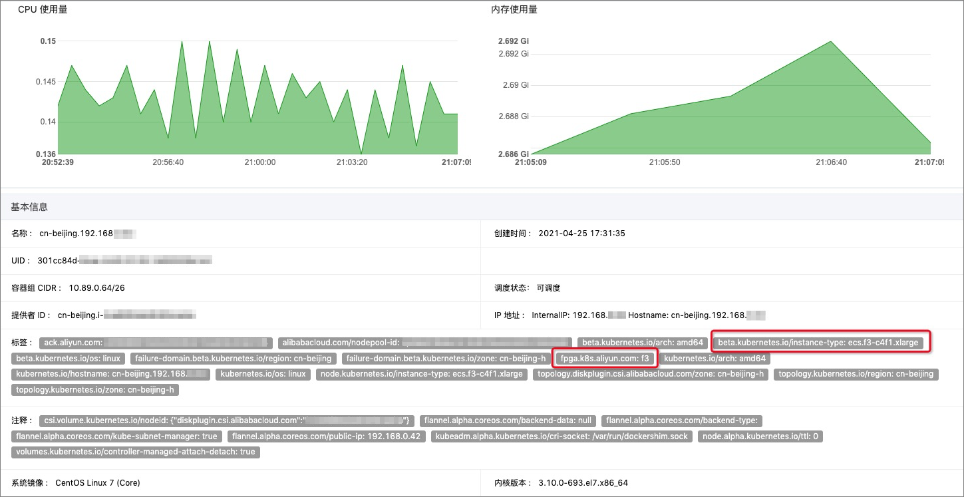
Task: Click the 2.69 Gi axis label
Action: click(516, 85)
